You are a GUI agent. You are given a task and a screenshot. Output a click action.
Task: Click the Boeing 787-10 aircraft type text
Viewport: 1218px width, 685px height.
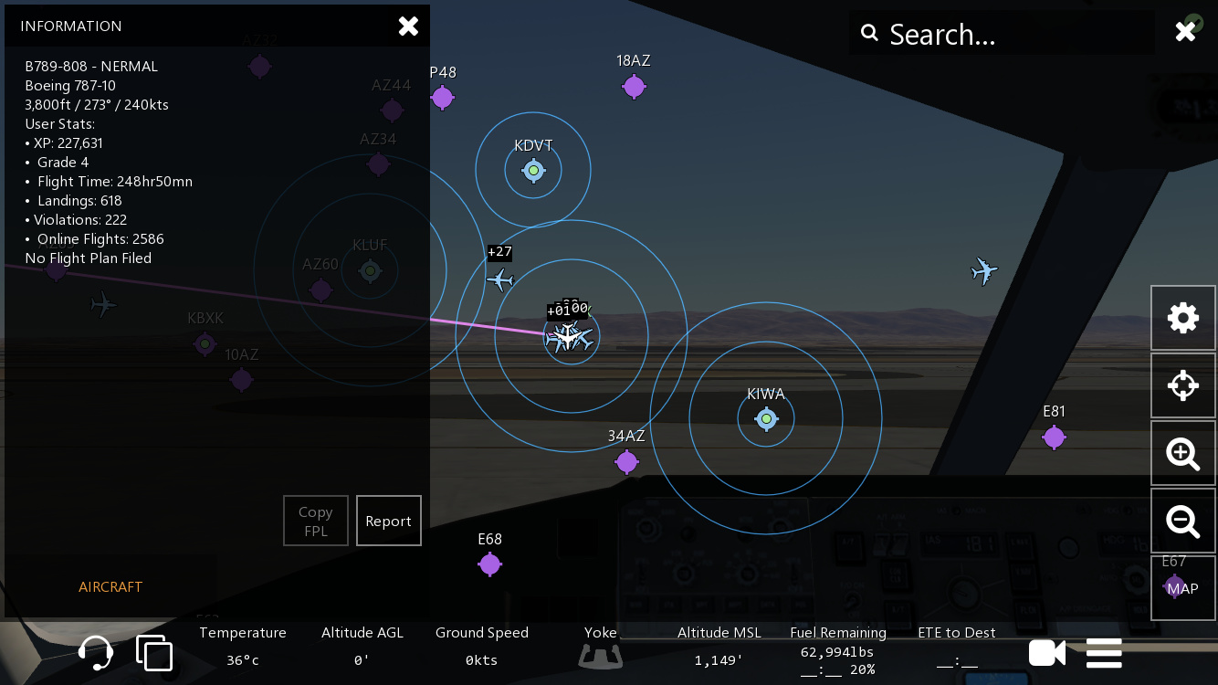click(x=70, y=86)
